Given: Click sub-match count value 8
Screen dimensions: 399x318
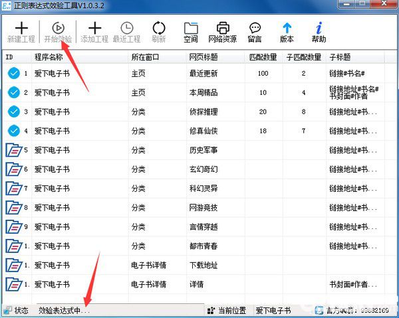Looking at the screenshot, I should (x=304, y=112).
